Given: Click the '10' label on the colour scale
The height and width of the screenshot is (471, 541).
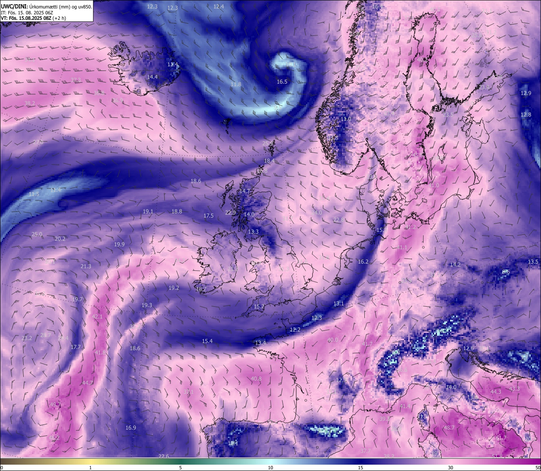Looking at the screenshot, I should pos(270,468).
